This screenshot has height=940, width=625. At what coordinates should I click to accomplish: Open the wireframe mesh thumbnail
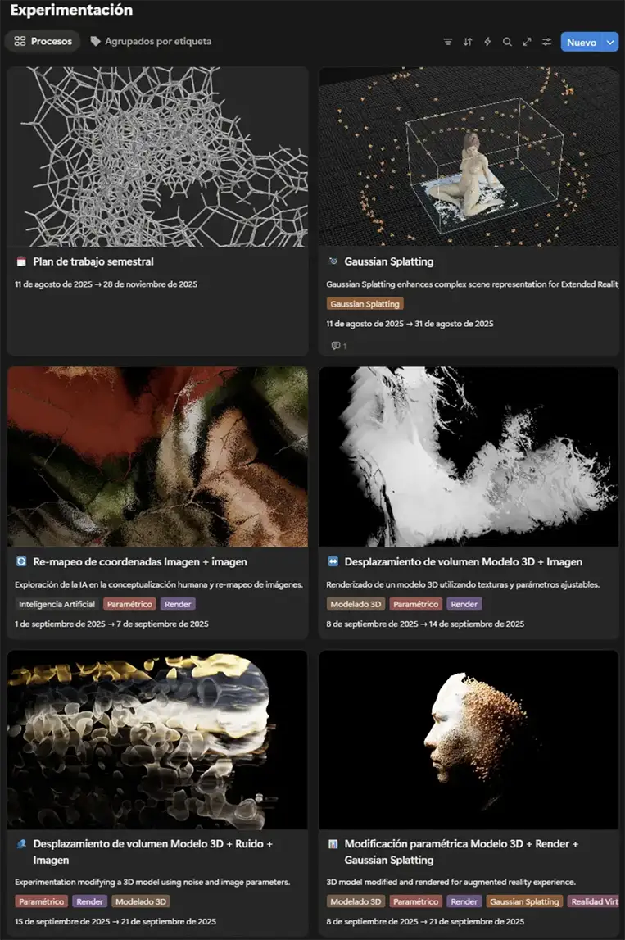[x=157, y=157]
